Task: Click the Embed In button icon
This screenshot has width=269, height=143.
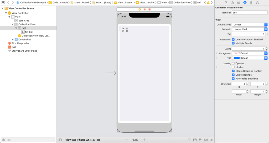Action: pyautogui.click(x=195, y=140)
